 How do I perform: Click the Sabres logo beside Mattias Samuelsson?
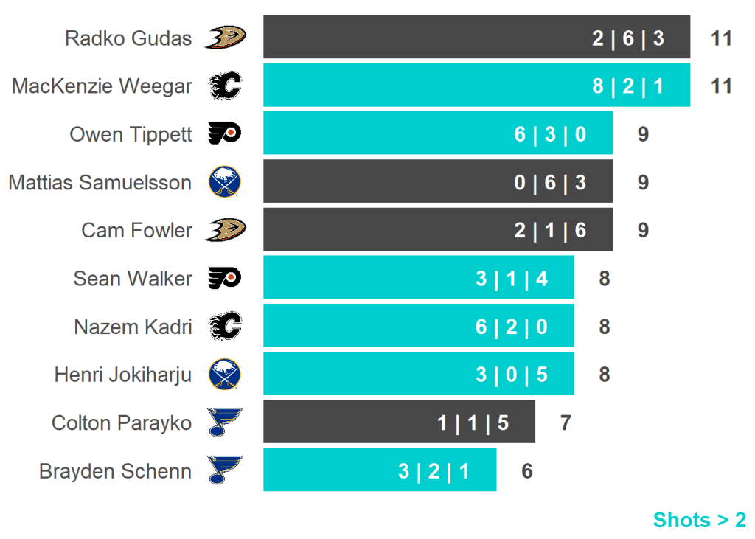(225, 182)
